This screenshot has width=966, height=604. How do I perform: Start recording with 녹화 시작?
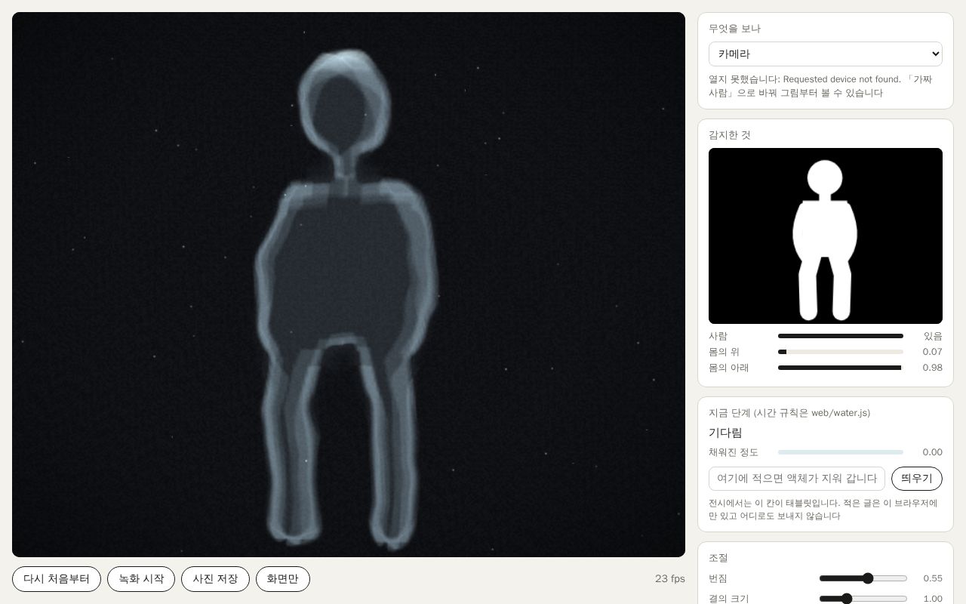(x=141, y=579)
